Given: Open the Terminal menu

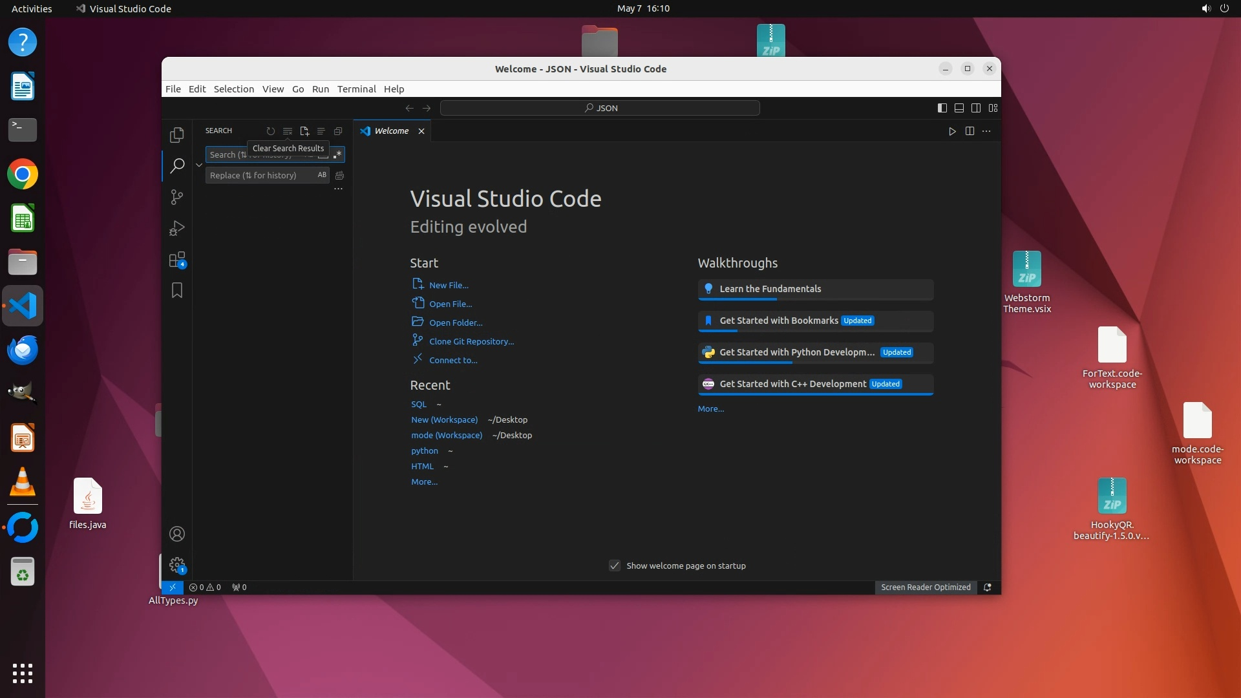Looking at the screenshot, I should tap(356, 89).
